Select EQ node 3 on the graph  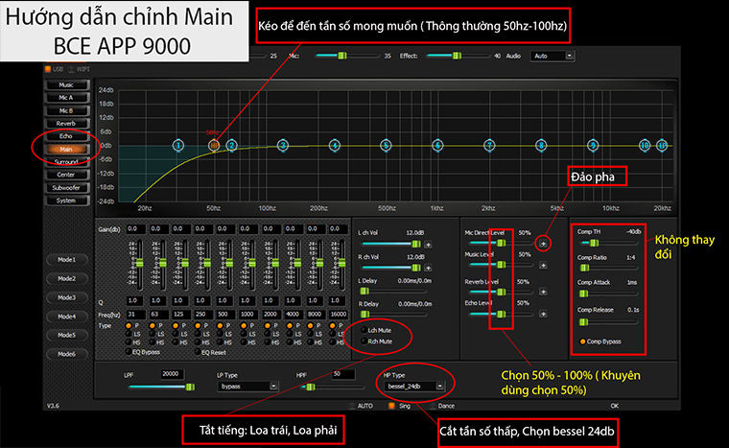[283, 146]
